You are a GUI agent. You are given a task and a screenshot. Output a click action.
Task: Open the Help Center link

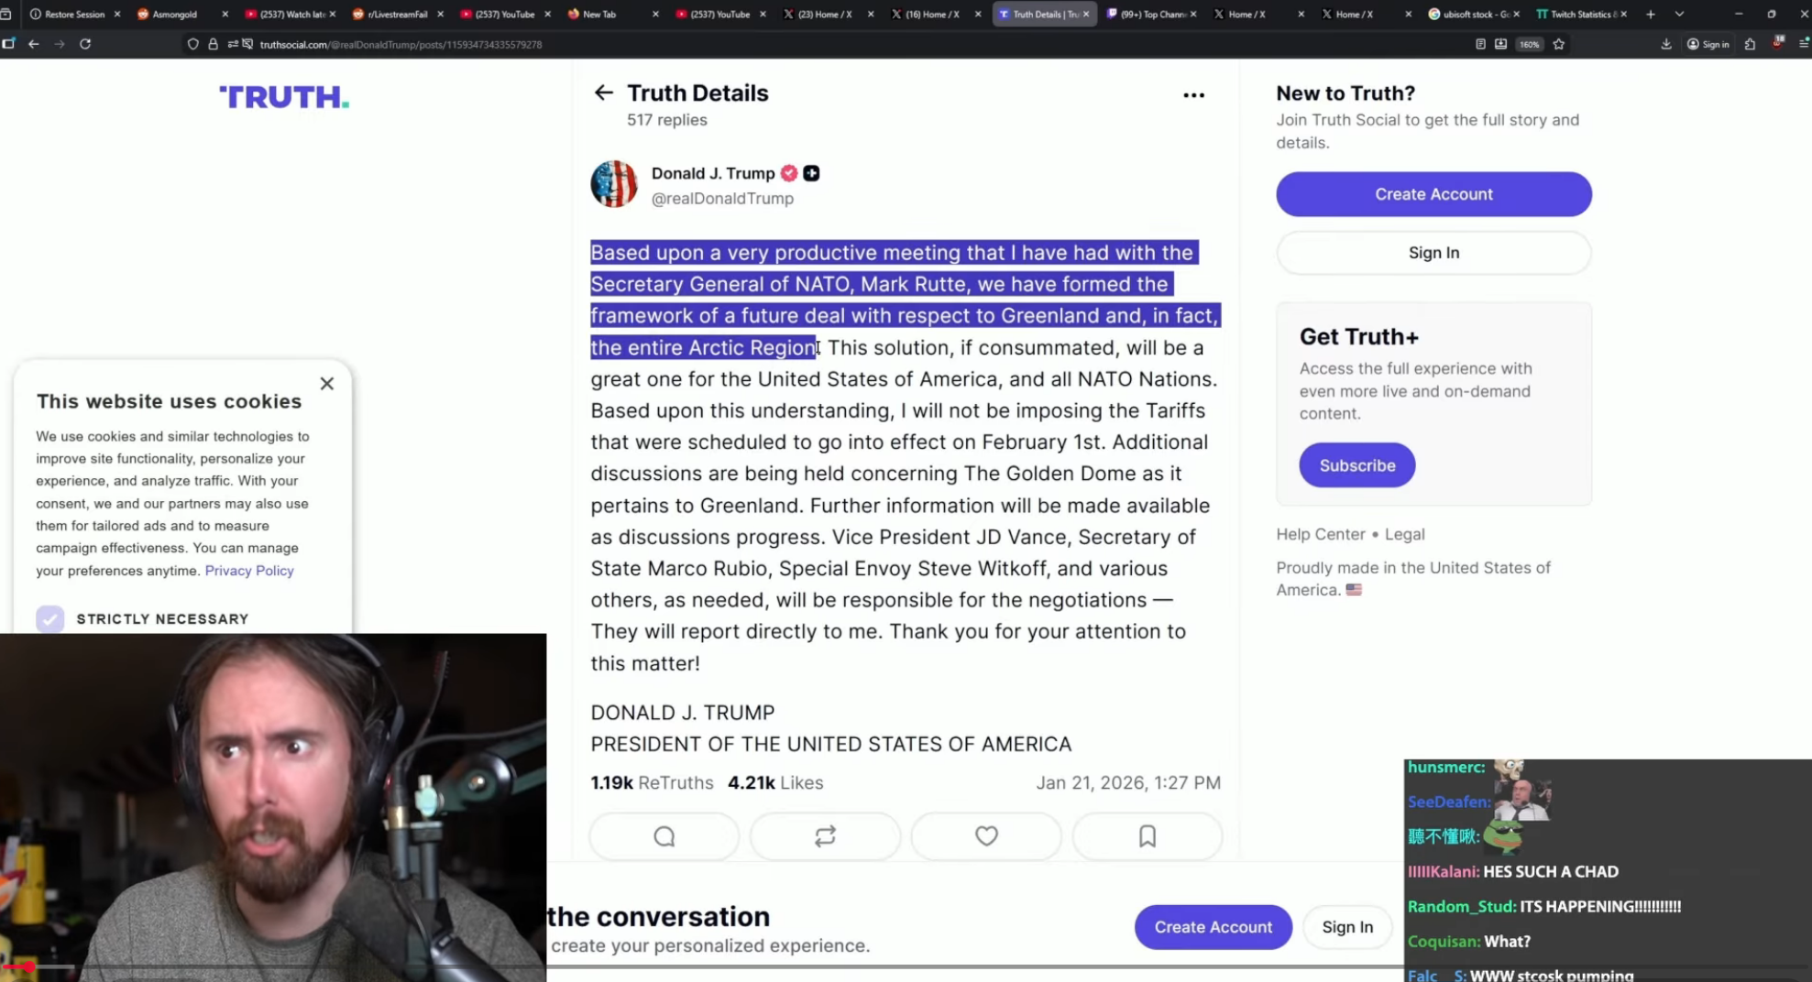tap(1321, 534)
